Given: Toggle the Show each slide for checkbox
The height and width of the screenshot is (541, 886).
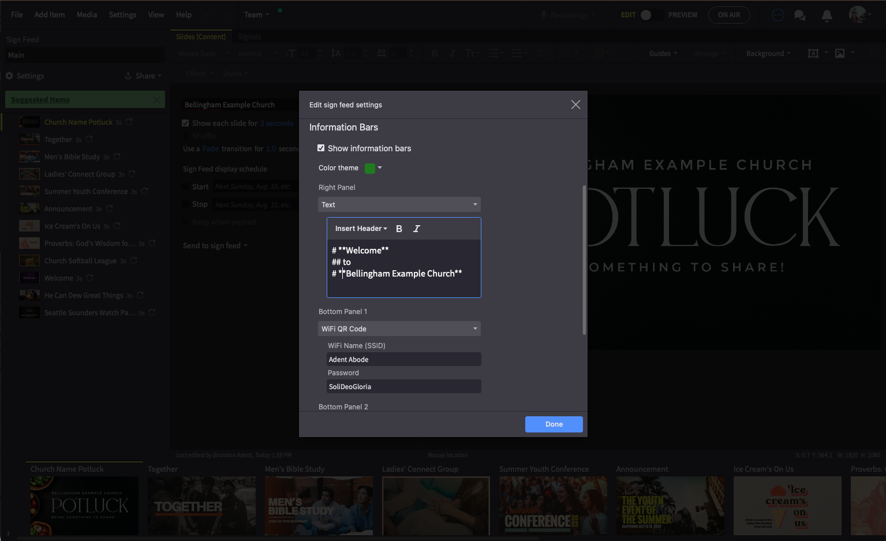Looking at the screenshot, I should pyautogui.click(x=185, y=122).
